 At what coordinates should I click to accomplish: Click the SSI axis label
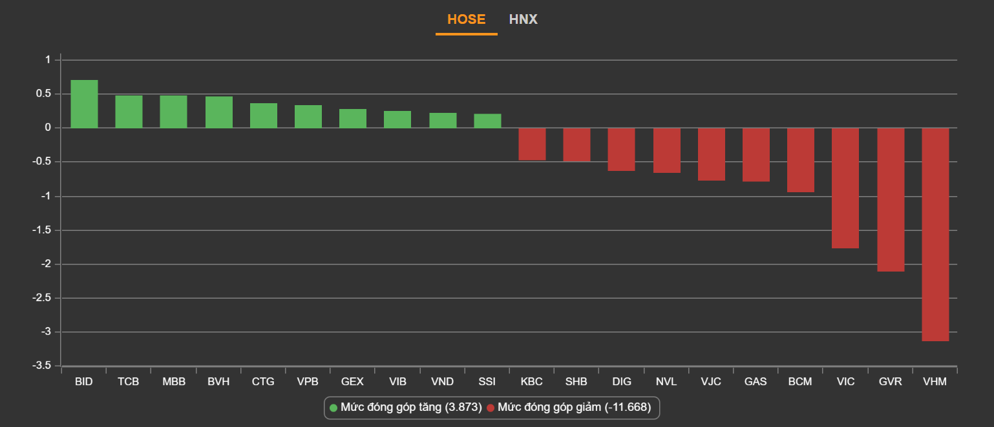click(x=487, y=382)
